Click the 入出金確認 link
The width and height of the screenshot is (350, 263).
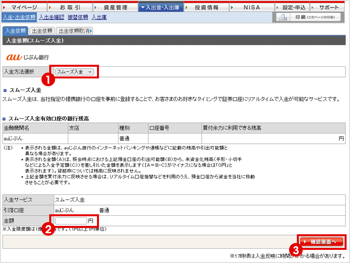(51, 18)
